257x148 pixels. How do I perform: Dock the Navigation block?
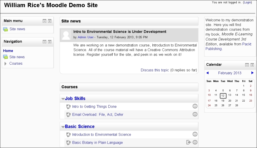[50, 42]
